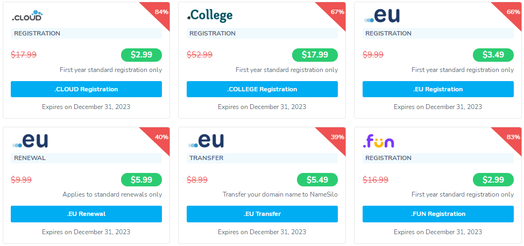This screenshot has height=246, width=524.
Task: Click the $5.49 .eu transfer price badge
Action: pos(317,179)
